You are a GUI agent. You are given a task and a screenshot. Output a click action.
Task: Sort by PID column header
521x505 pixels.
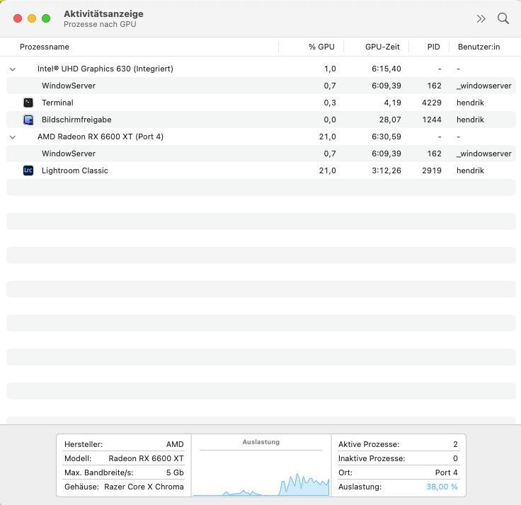point(433,47)
